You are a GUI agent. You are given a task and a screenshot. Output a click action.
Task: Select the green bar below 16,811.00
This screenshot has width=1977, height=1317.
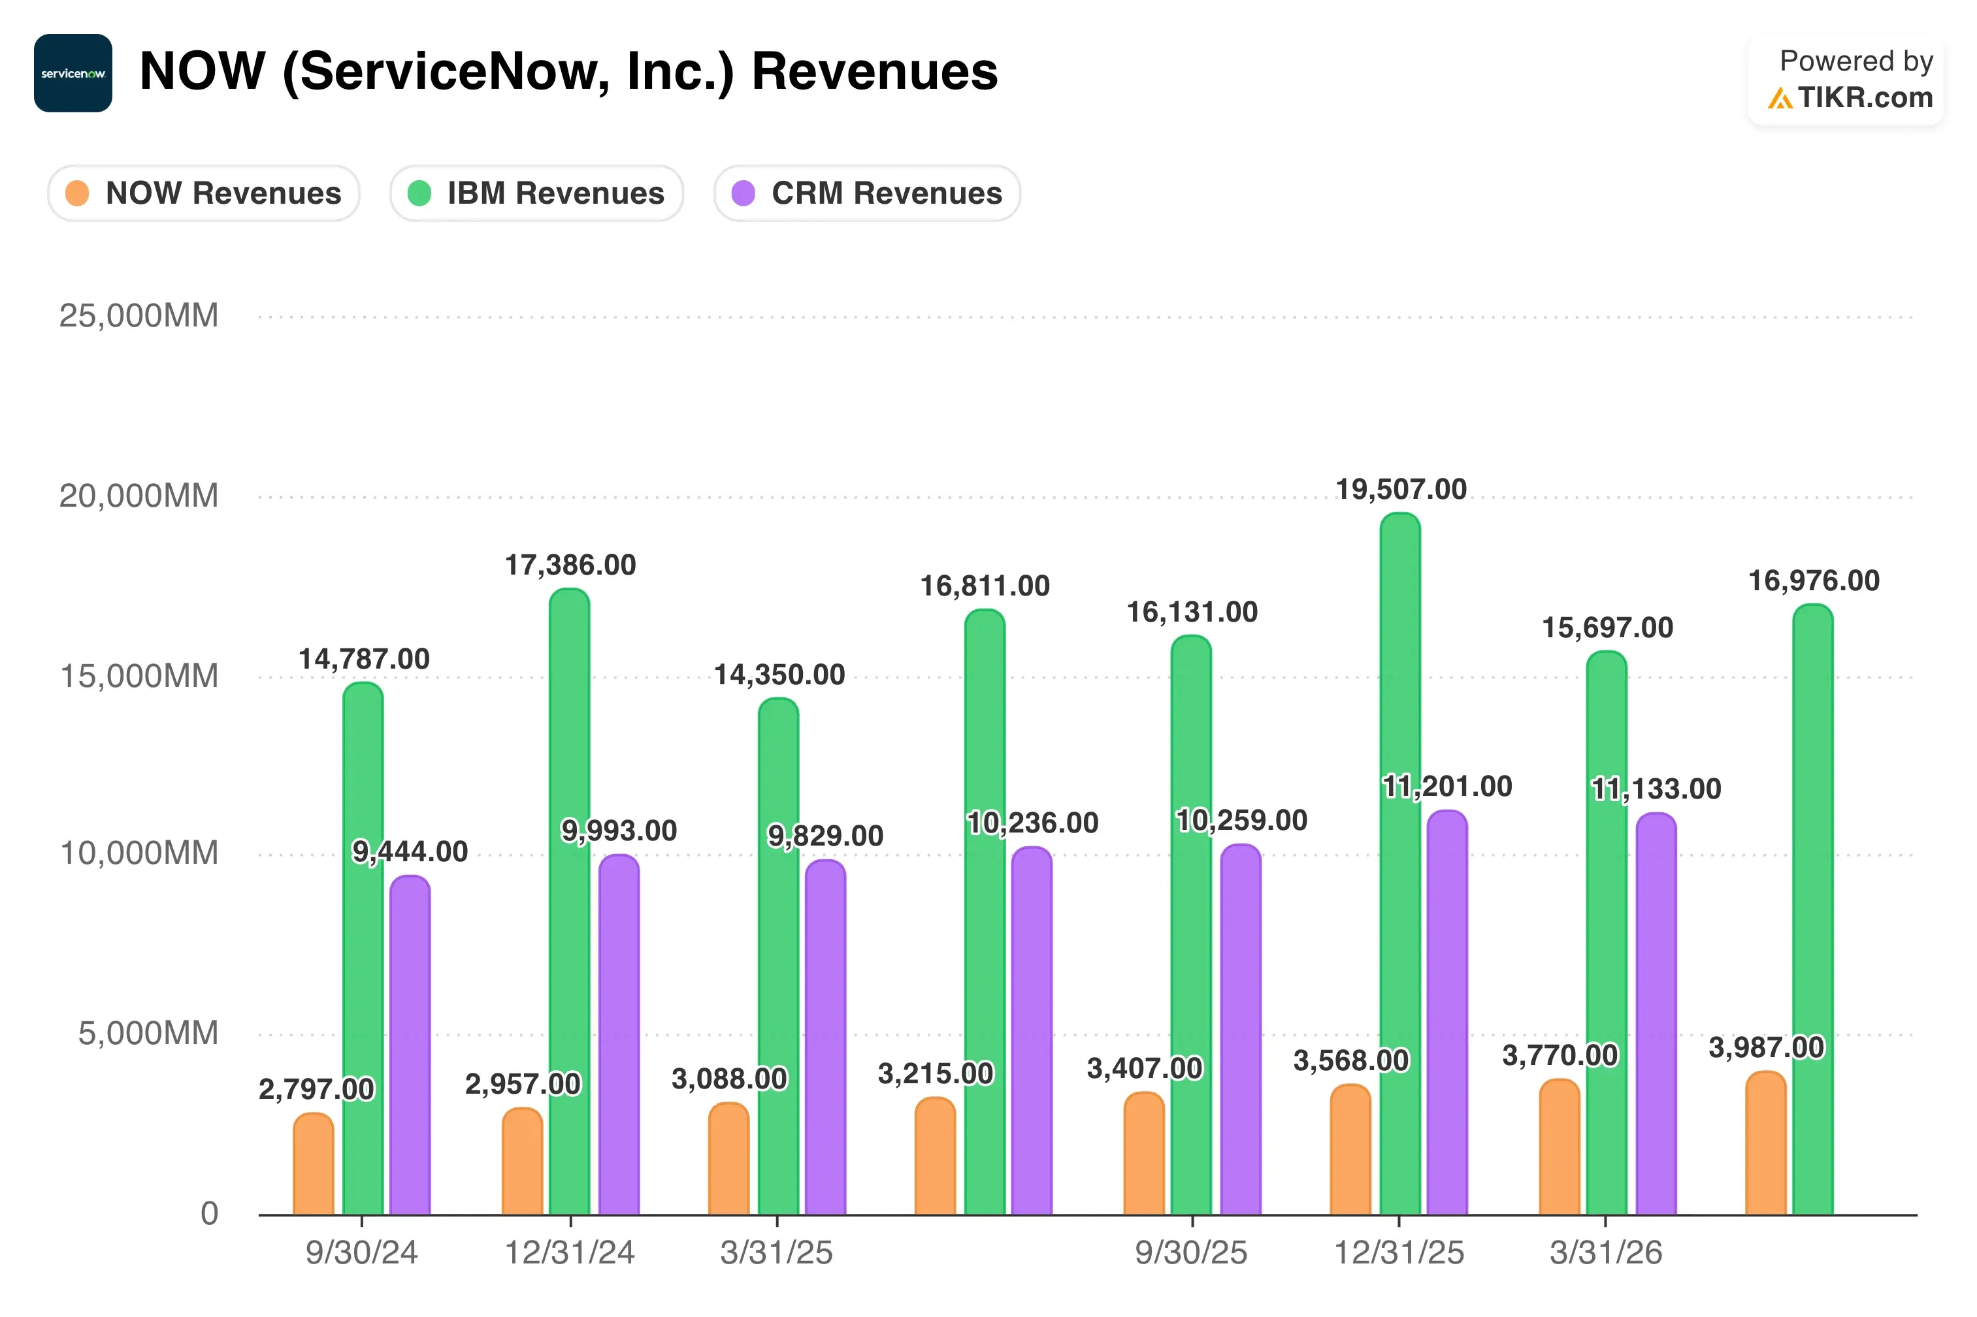[x=985, y=912]
